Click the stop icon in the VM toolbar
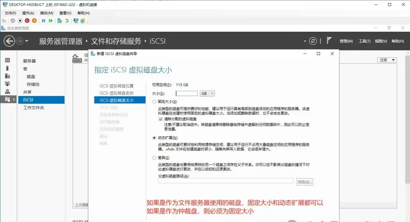Image resolution: width=410 pixels, height=222 pixels. click(20, 20)
